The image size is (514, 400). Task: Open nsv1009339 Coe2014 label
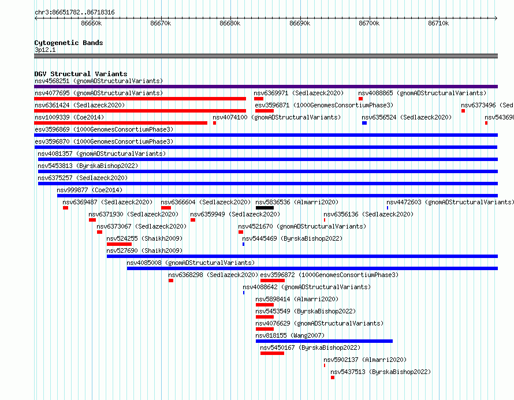coord(69,117)
